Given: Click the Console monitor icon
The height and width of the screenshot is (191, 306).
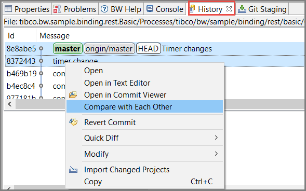Looking at the screenshot, I should pos(150,9).
